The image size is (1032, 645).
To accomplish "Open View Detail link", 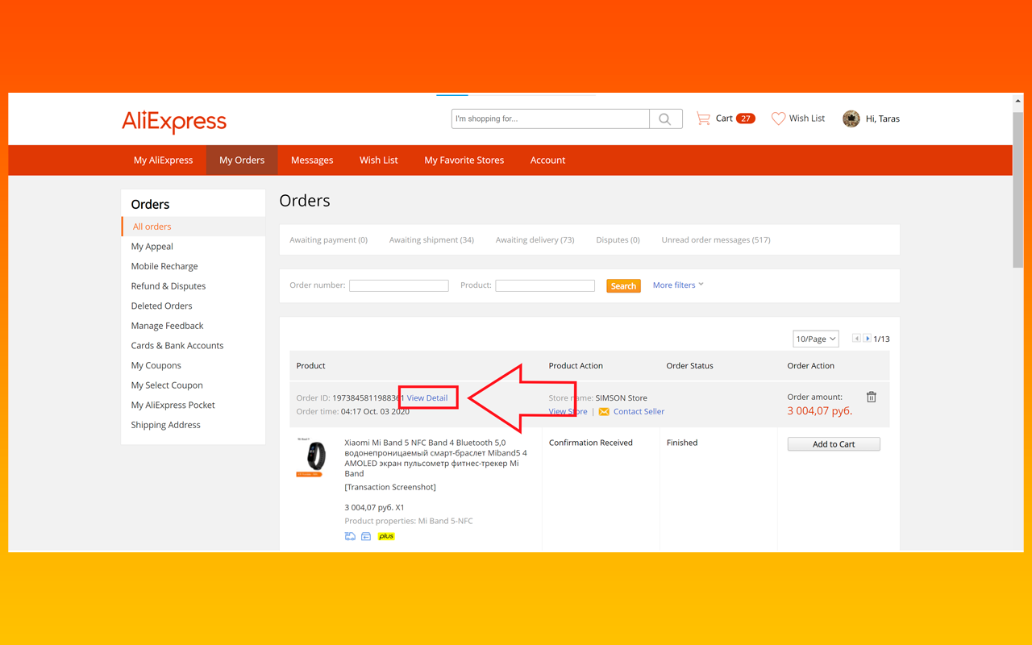I will [427, 397].
